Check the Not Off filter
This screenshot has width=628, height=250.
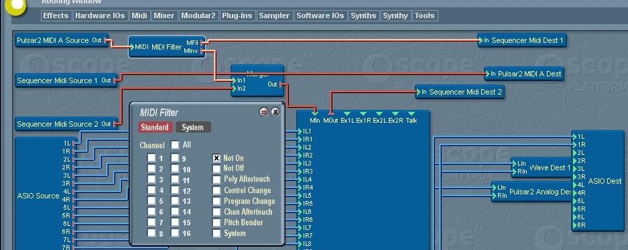216,169
